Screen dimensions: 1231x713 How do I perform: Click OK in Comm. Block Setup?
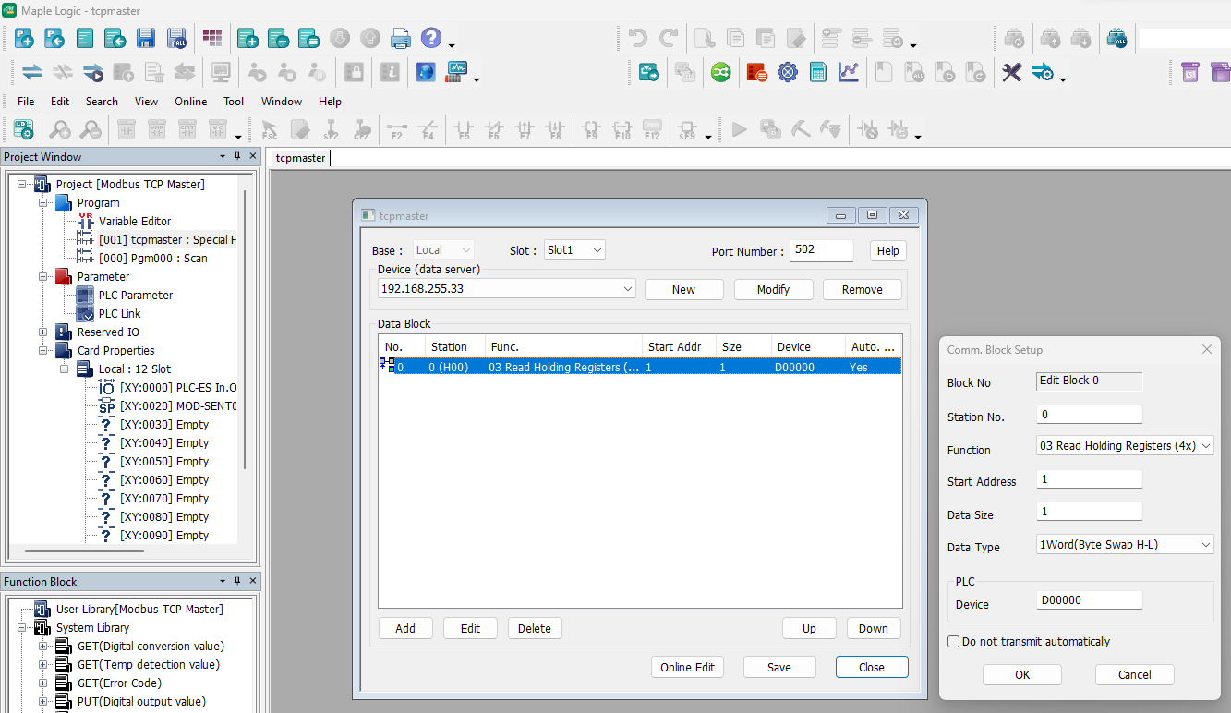click(1021, 675)
